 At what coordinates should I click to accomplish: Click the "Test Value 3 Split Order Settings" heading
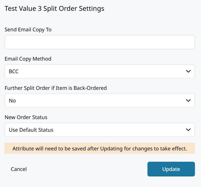[54, 8]
